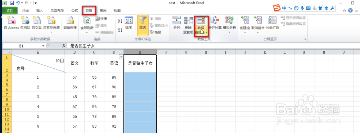
Task: Open Sogou skin T-shirt icon
Action: coord(320,8)
